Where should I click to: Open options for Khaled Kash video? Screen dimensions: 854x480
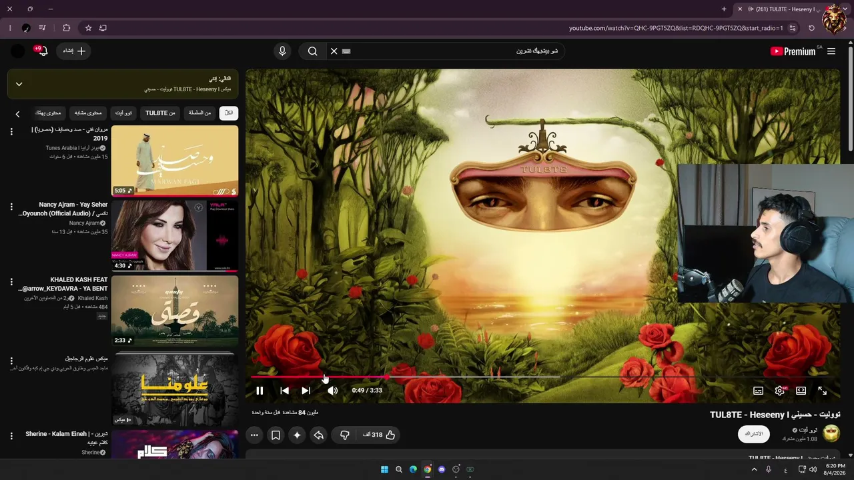tap(11, 283)
